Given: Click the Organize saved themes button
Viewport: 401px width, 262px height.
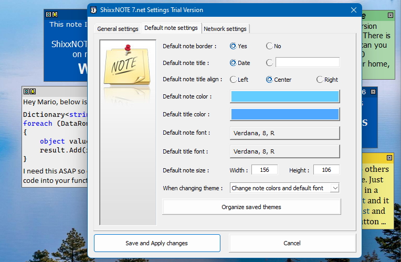Looking at the screenshot, I should [x=251, y=207].
